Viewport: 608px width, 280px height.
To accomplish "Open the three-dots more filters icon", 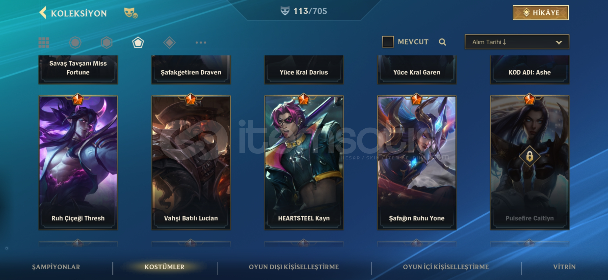I will pos(201,43).
